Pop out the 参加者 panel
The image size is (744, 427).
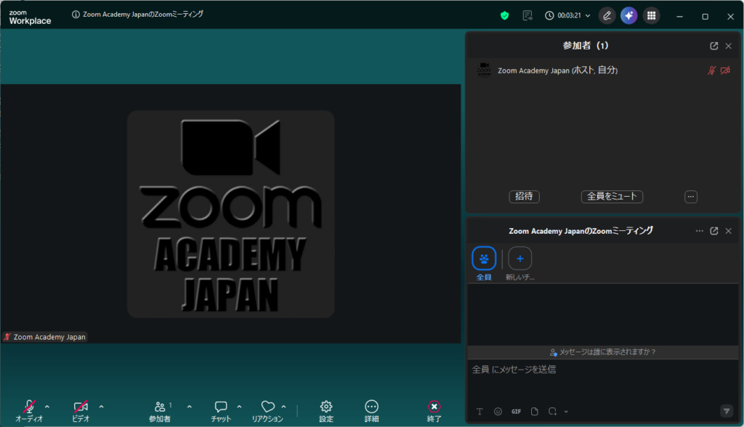(x=714, y=46)
